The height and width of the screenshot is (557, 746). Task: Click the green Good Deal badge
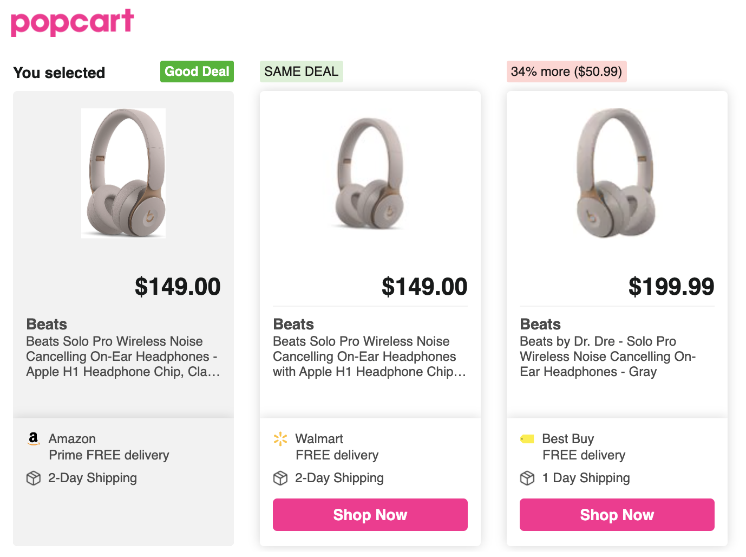pyautogui.click(x=197, y=72)
